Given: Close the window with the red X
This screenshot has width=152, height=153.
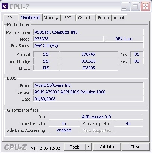Looking at the screenshot, I should tap(145, 7).
